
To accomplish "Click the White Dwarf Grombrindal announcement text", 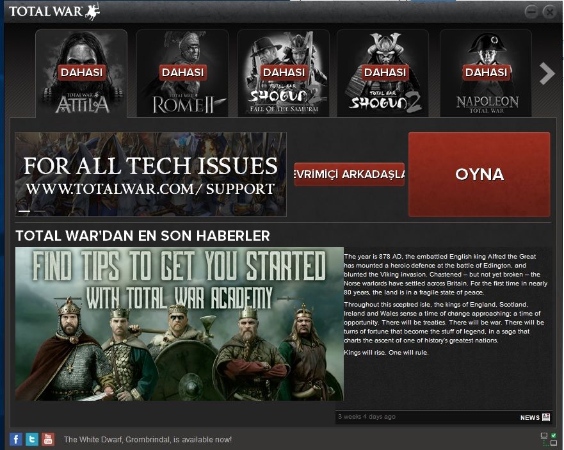I will 148,440.
